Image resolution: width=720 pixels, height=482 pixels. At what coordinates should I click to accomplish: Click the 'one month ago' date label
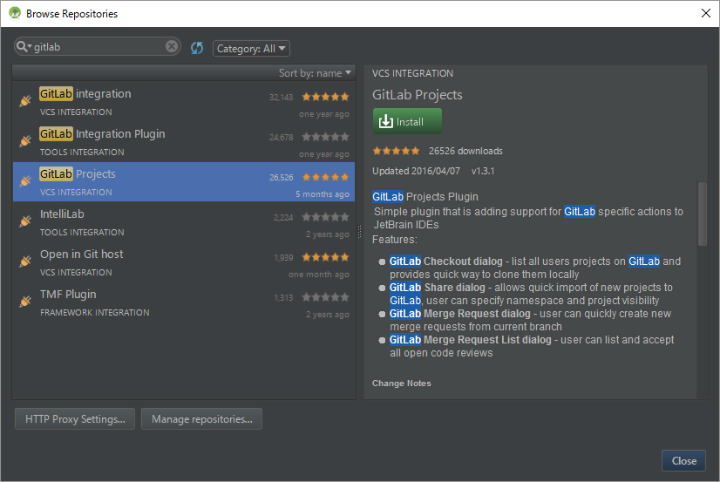(x=319, y=275)
